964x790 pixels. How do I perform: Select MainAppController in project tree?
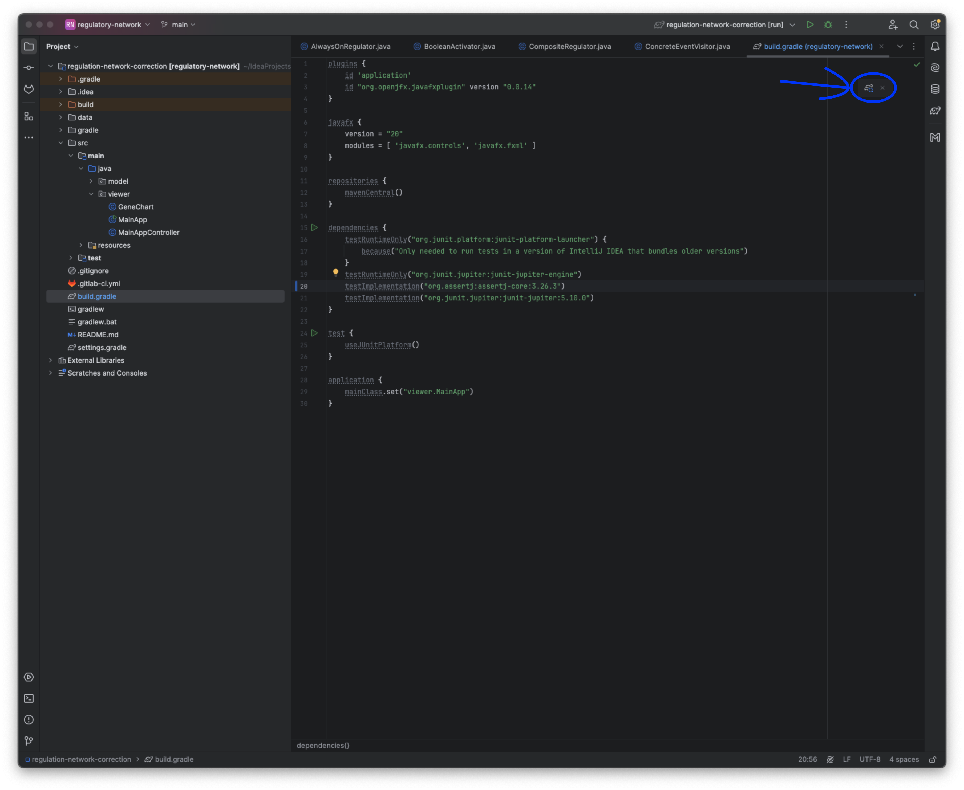(x=148, y=233)
